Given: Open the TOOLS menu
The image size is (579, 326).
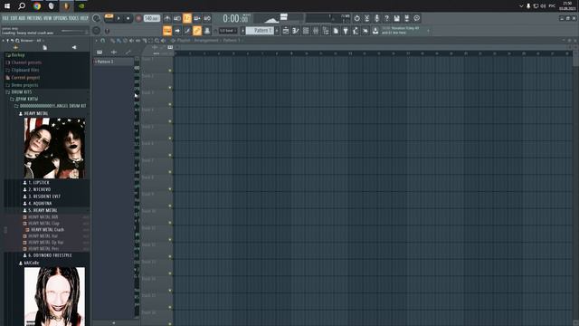Looking at the screenshot, I should click(x=73, y=18).
